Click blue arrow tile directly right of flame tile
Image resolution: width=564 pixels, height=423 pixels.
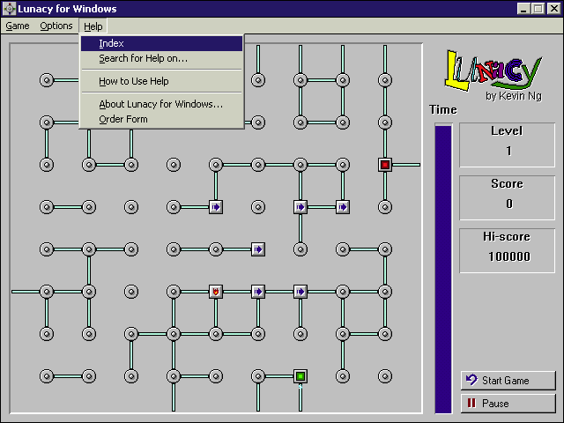[258, 292]
